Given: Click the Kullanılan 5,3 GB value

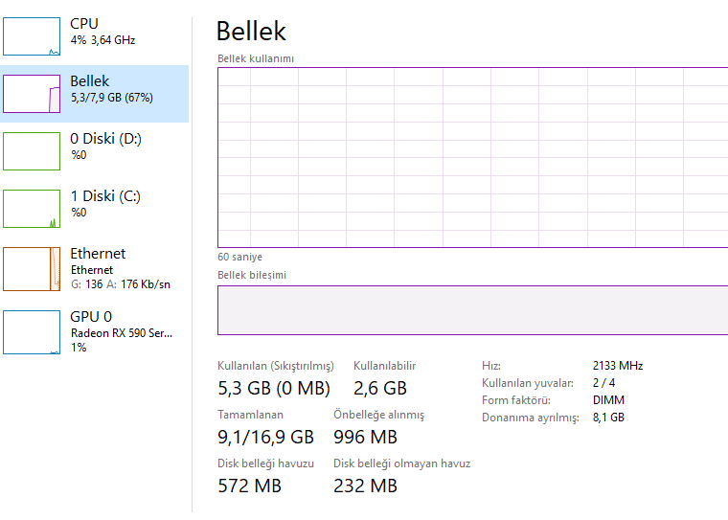Looking at the screenshot, I should point(274,388).
